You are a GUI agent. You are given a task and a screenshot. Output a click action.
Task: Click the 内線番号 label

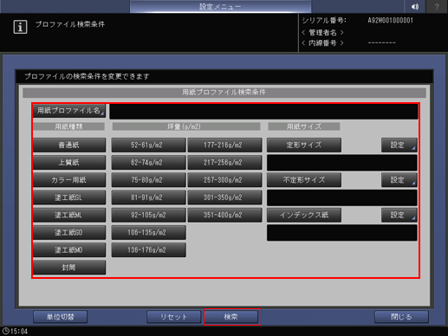pyautogui.click(x=322, y=43)
